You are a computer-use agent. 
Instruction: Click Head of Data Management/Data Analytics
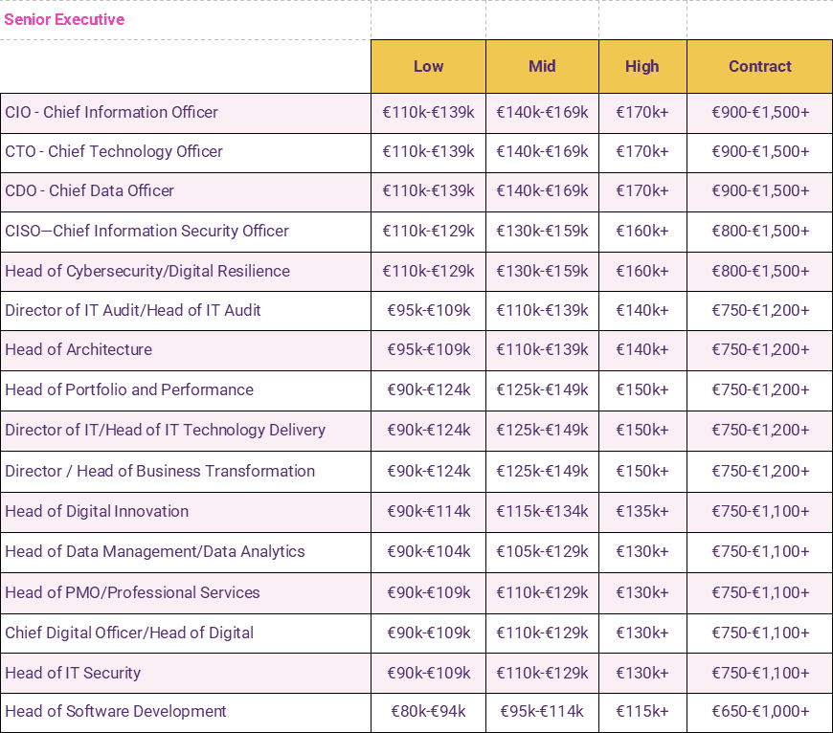[x=155, y=551]
